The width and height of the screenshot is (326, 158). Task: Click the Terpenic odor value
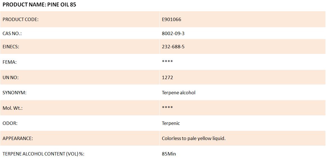(x=171, y=123)
